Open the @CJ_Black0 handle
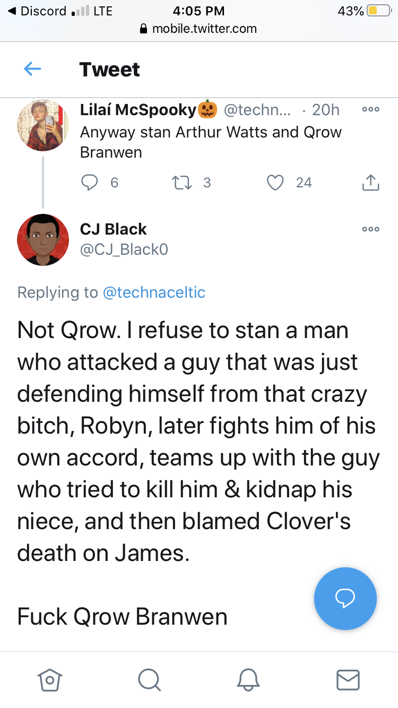The width and height of the screenshot is (398, 708). point(124,249)
